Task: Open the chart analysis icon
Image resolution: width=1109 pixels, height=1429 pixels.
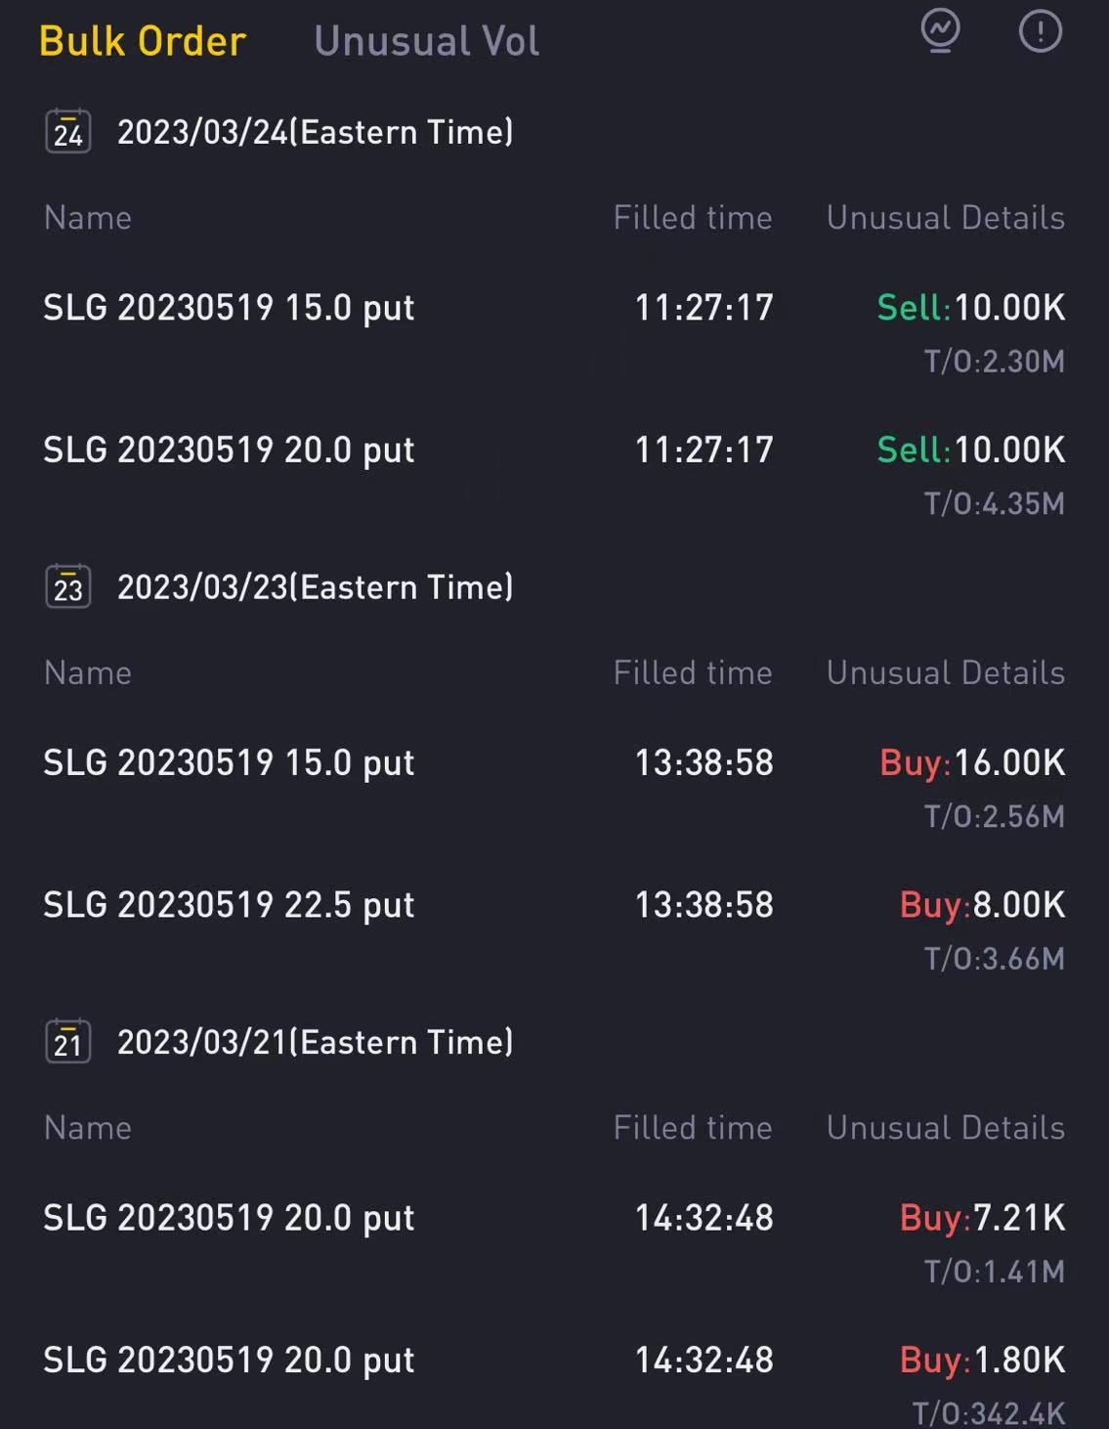Action: click(x=940, y=31)
